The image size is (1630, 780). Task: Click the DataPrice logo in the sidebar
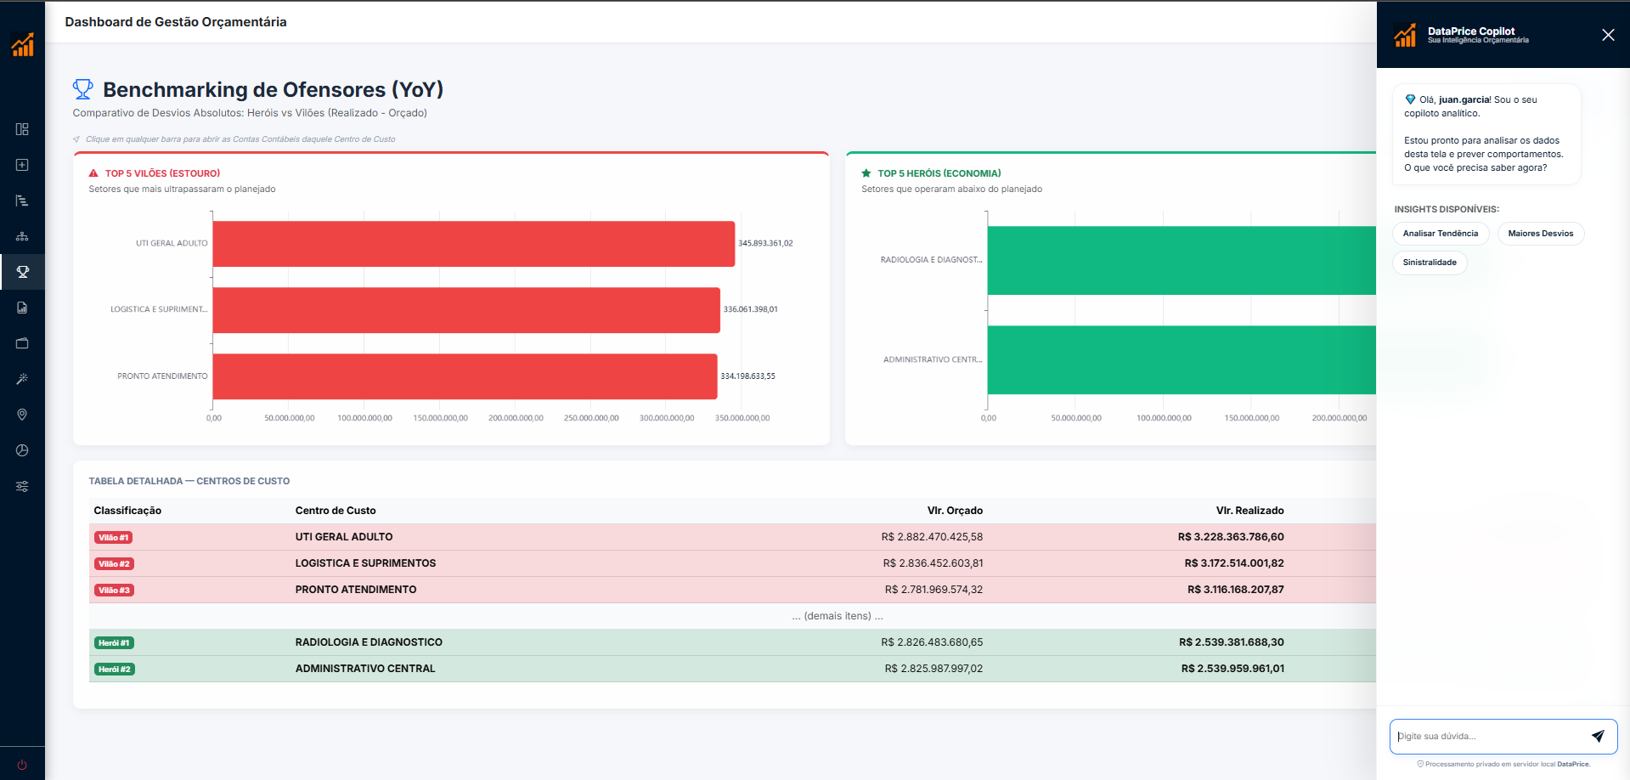click(x=23, y=44)
